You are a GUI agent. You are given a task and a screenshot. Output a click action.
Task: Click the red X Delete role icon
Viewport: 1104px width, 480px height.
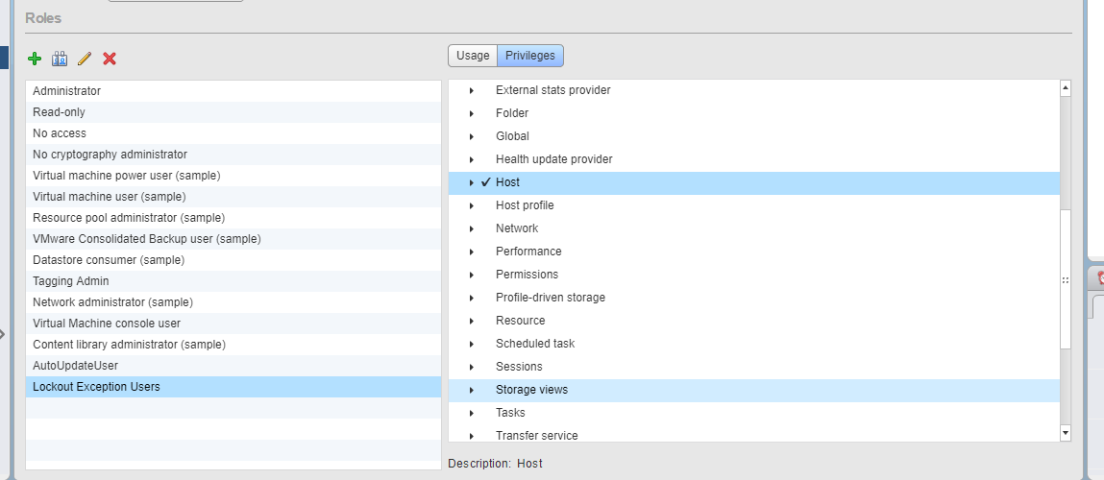click(x=110, y=59)
